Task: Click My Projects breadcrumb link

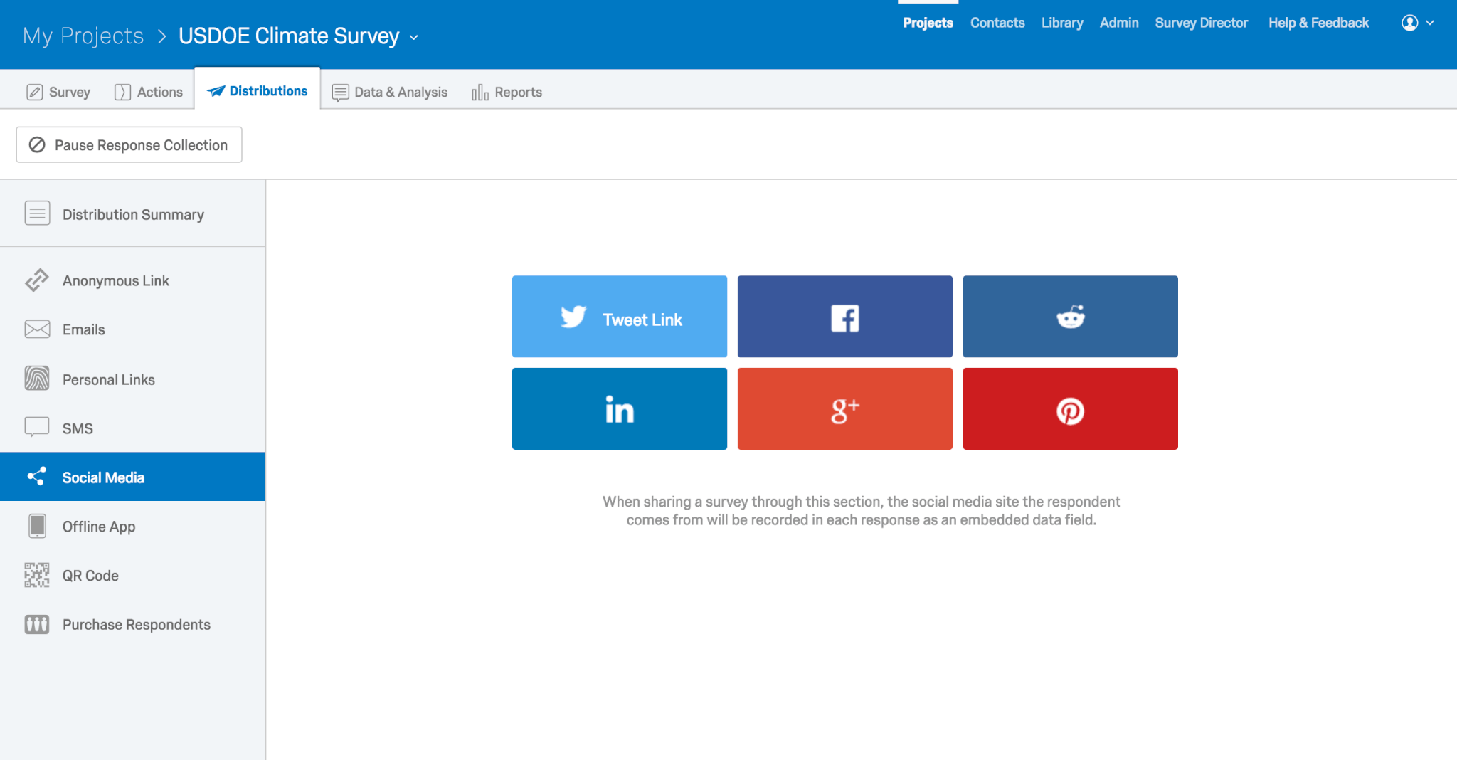Action: (83, 36)
